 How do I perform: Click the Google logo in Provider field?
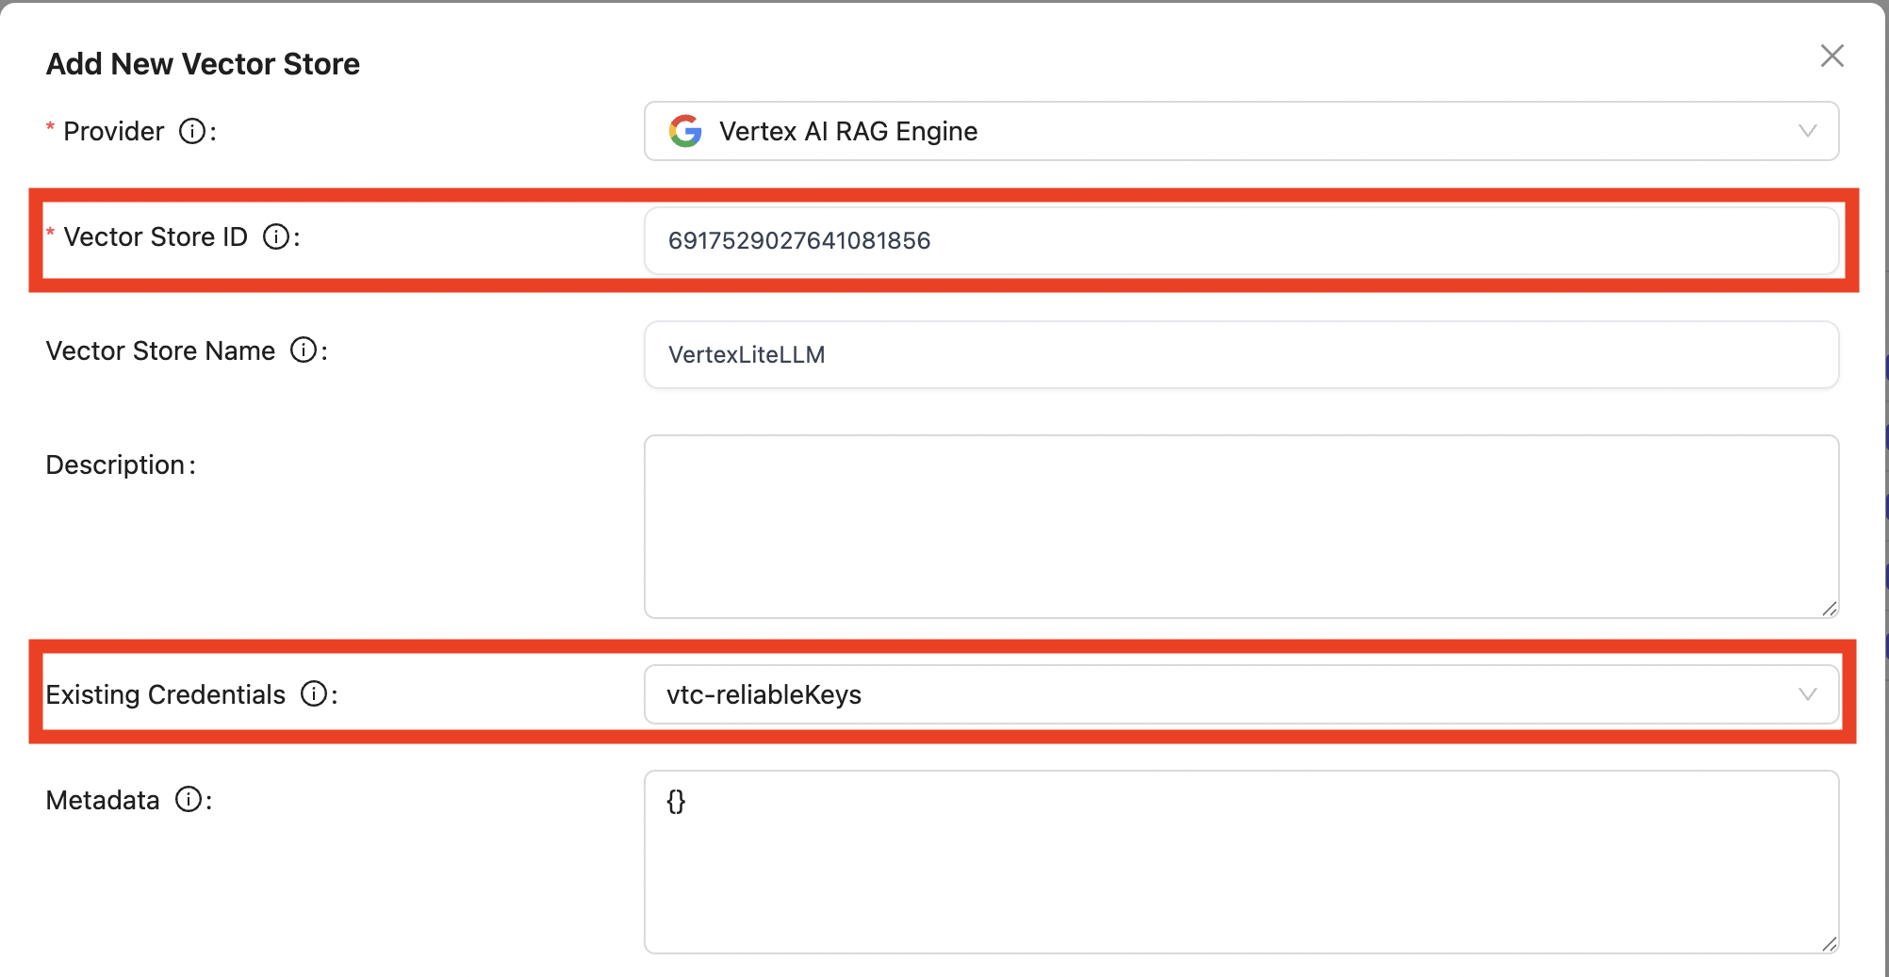pos(685,131)
